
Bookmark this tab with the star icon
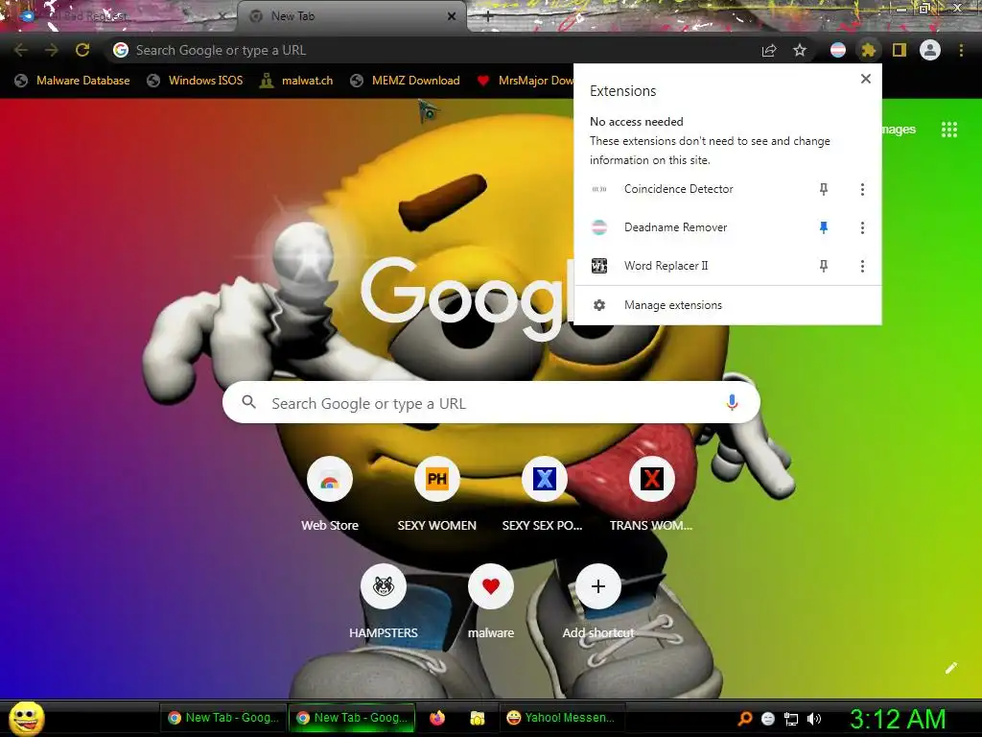[x=800, y=50]
